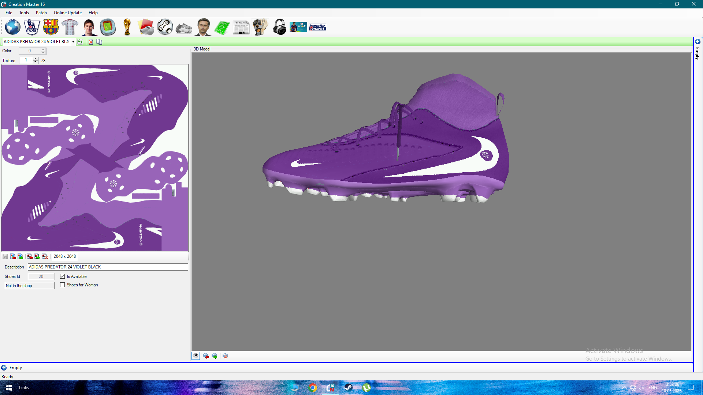Expand the ADIDAS PREDATOR shoe selector dropdown

(x=73, y=42)
